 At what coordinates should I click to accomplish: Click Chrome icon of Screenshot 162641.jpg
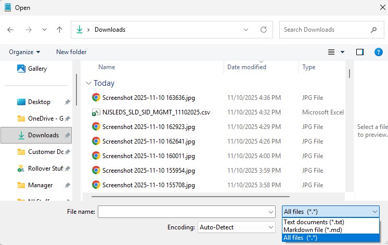point(96,141)
